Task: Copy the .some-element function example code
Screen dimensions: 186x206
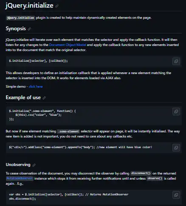Action: (x=176, y=112)
